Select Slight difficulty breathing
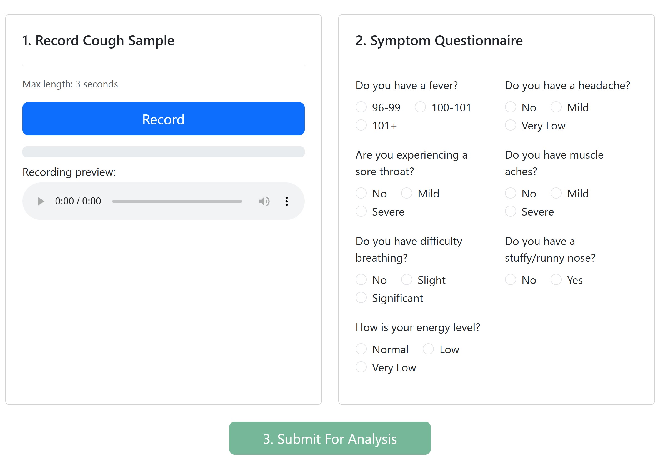This screenshot has height=468, width=668. pyautogui.click(x=406, y=279)
